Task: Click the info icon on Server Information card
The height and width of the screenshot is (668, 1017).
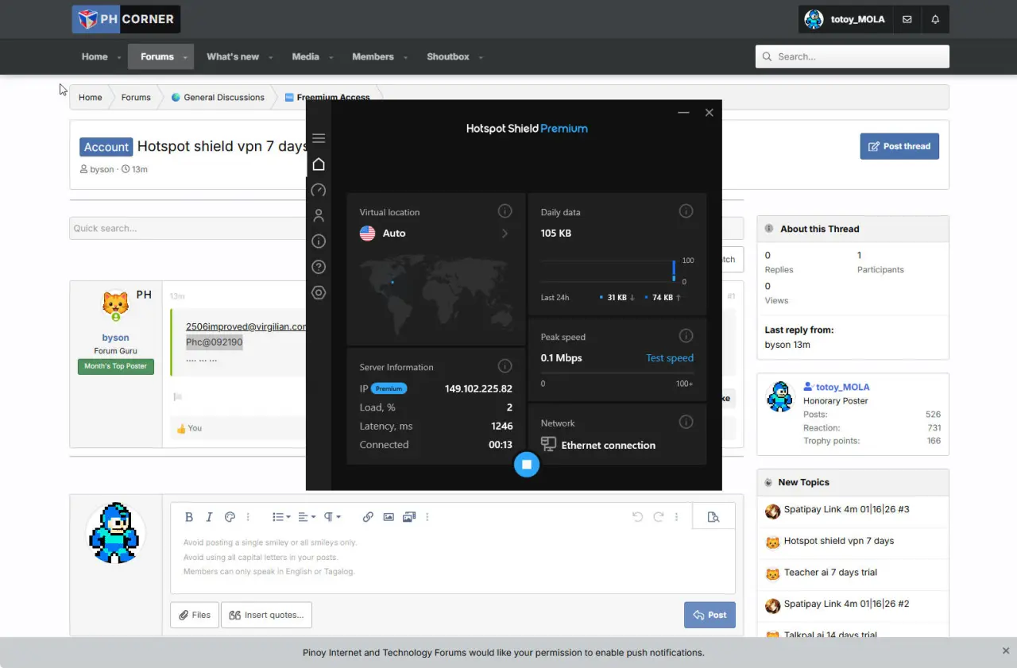Action: 505,366
